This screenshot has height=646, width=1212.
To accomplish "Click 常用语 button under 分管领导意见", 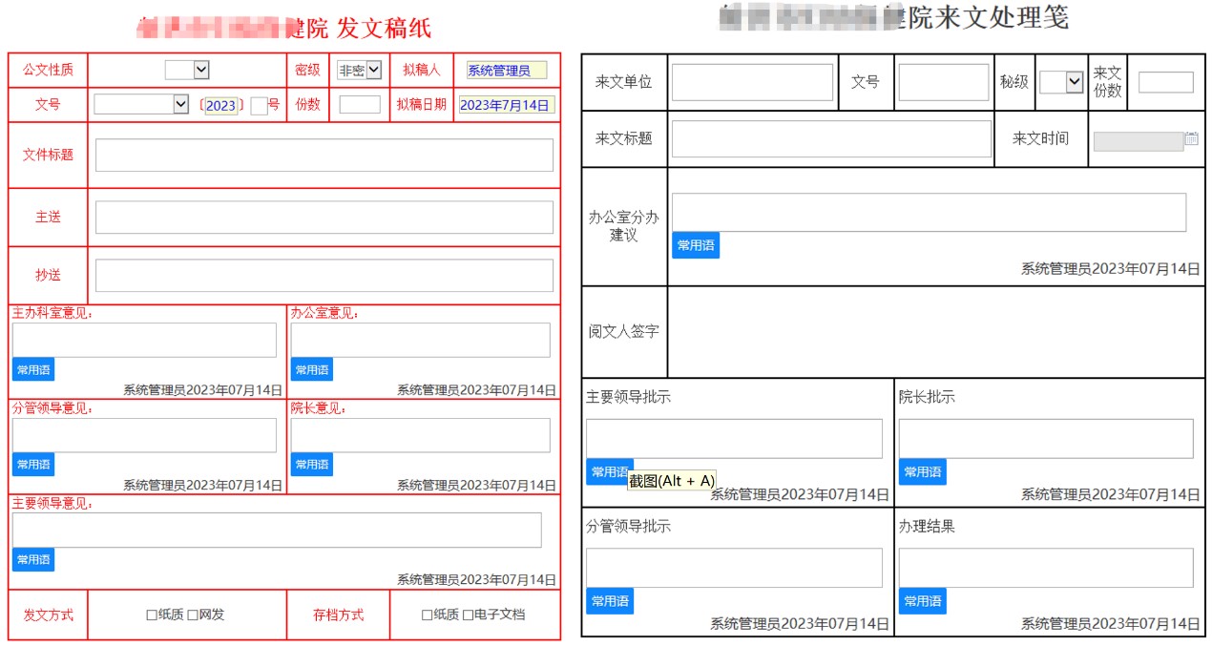I will click(33, 465).
